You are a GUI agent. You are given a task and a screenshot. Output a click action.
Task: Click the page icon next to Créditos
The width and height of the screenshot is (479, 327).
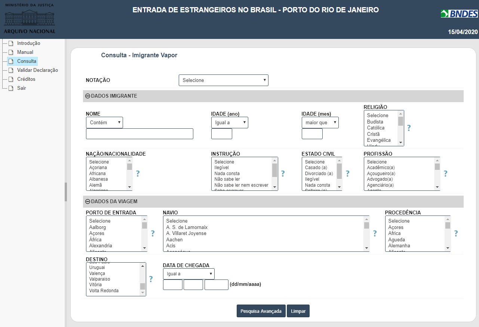tap(11, 79)
